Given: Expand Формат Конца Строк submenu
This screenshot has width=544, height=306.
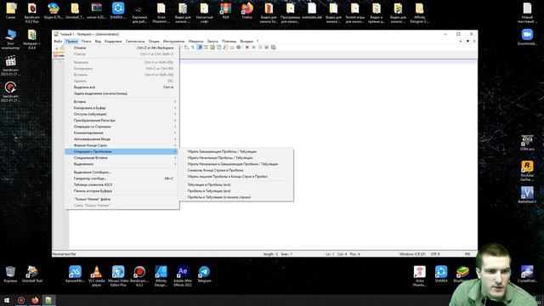Looking at the screenshot, I should pyautogui.click(x=122, y=145).
